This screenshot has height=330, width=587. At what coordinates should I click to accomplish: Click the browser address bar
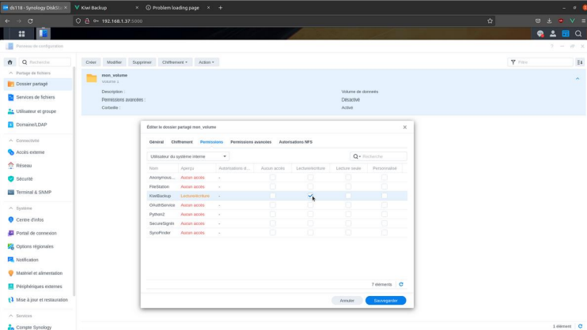pos(283,21)
